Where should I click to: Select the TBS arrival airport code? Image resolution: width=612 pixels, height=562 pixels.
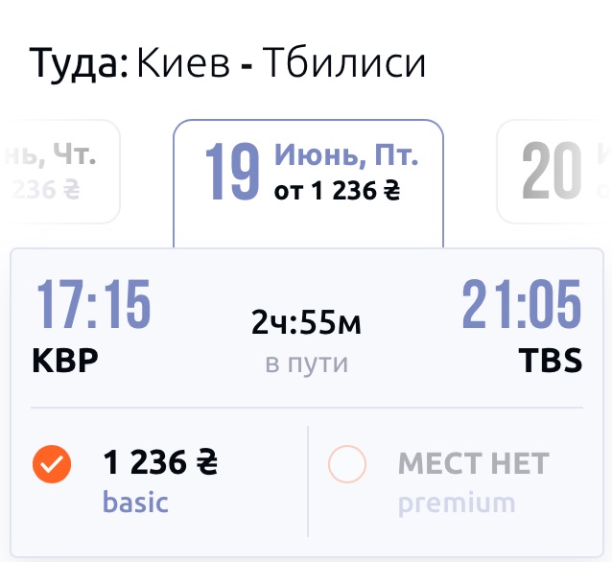[x=550, y=361]
